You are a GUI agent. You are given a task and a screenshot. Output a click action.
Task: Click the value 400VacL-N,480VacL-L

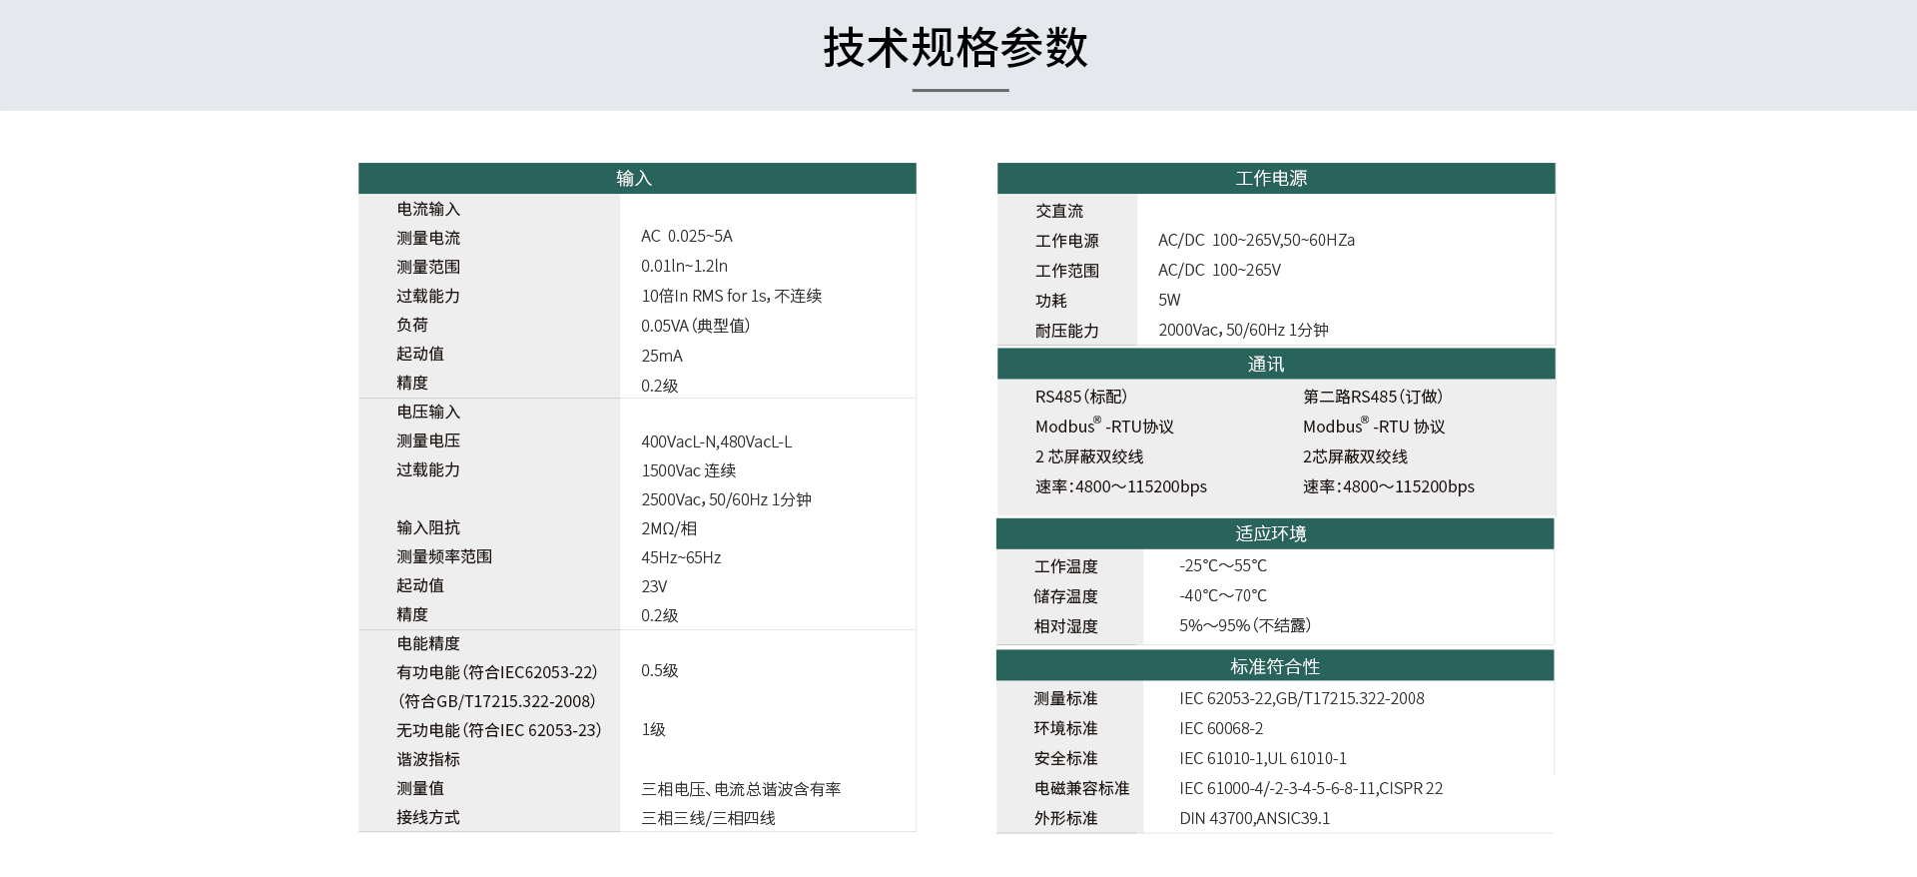(x=717, y=441)
